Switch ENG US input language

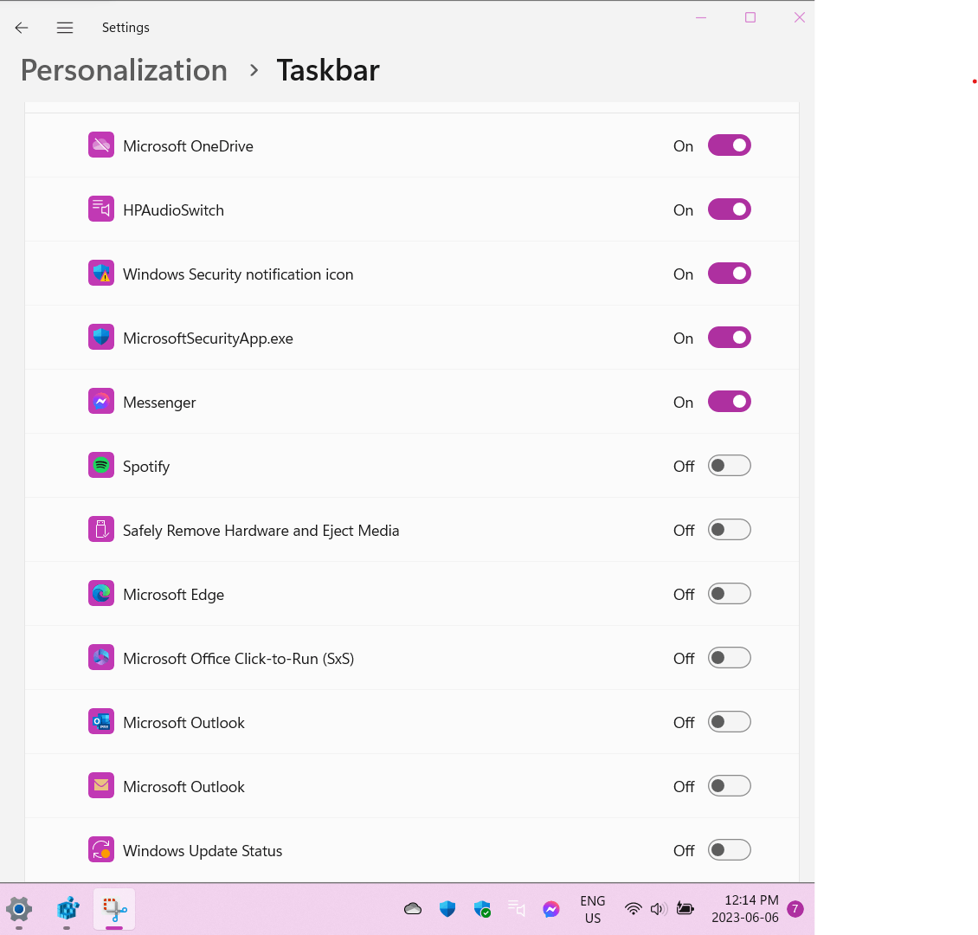coord(593,909)
